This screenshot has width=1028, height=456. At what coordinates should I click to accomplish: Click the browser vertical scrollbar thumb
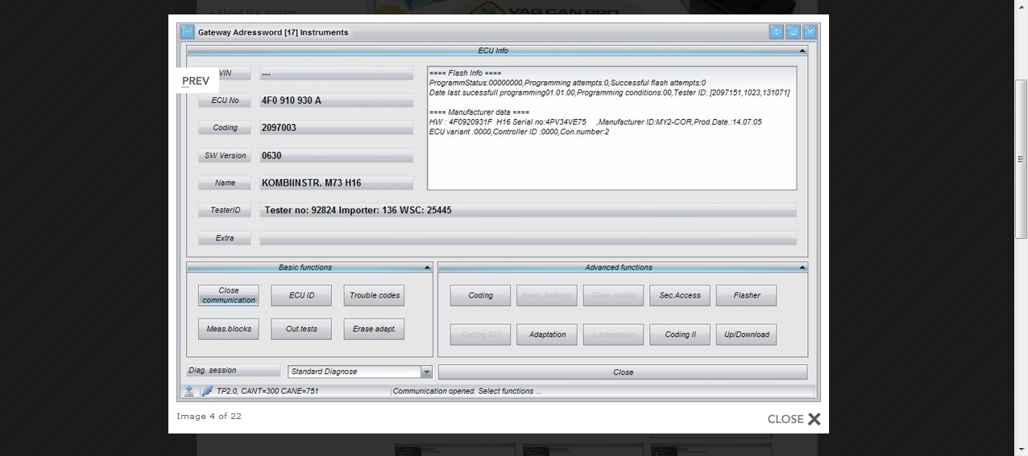(1021, 158)
